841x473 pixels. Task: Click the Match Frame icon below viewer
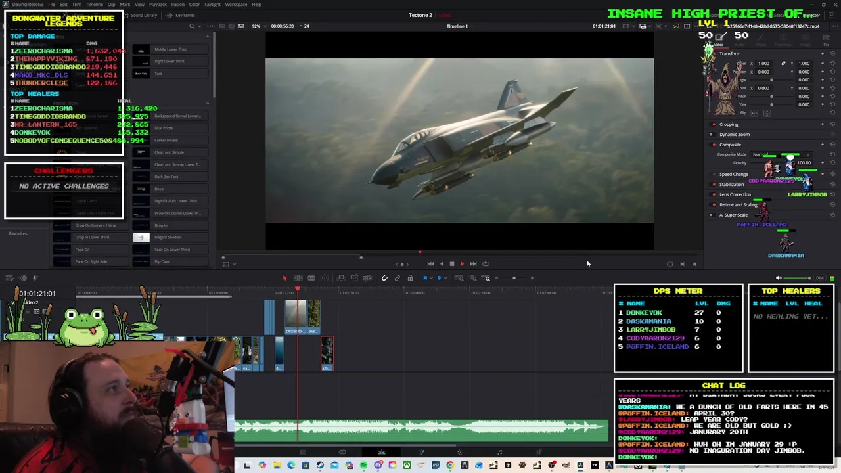pyautogui.click(x=670, y=264)
